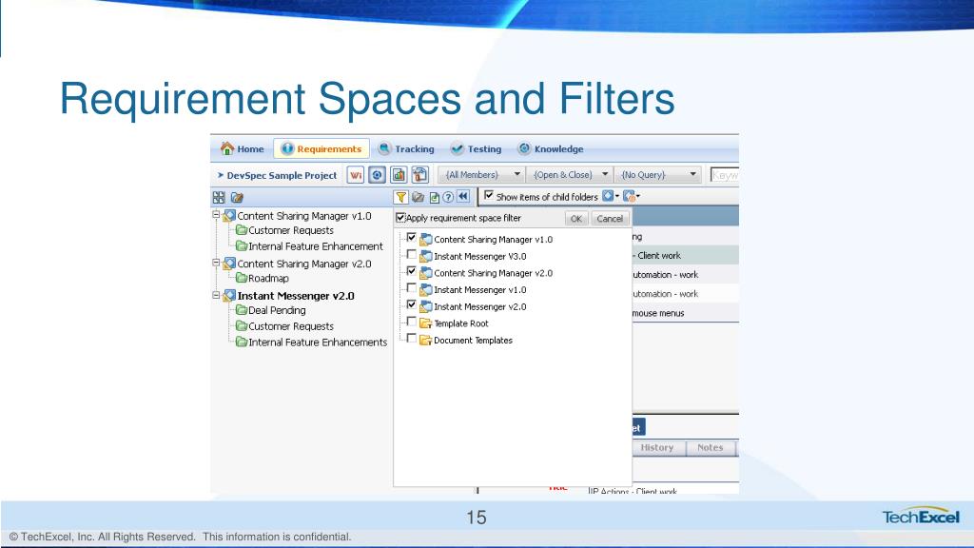Open the bar chart report icon
This screenshot has width=974, height=548.
[x=399, y=175]
